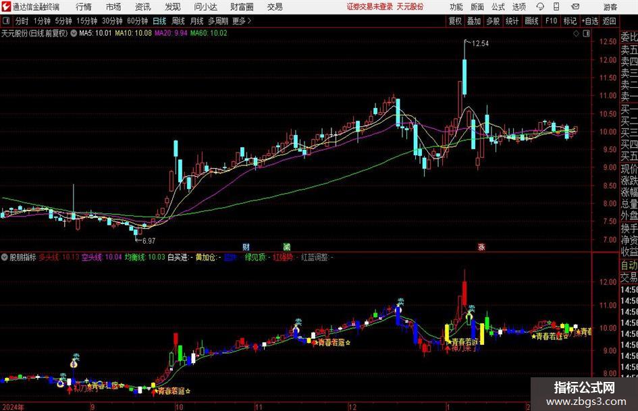Open the mail envelope icon
638x411 pixels.
[575, 7]
